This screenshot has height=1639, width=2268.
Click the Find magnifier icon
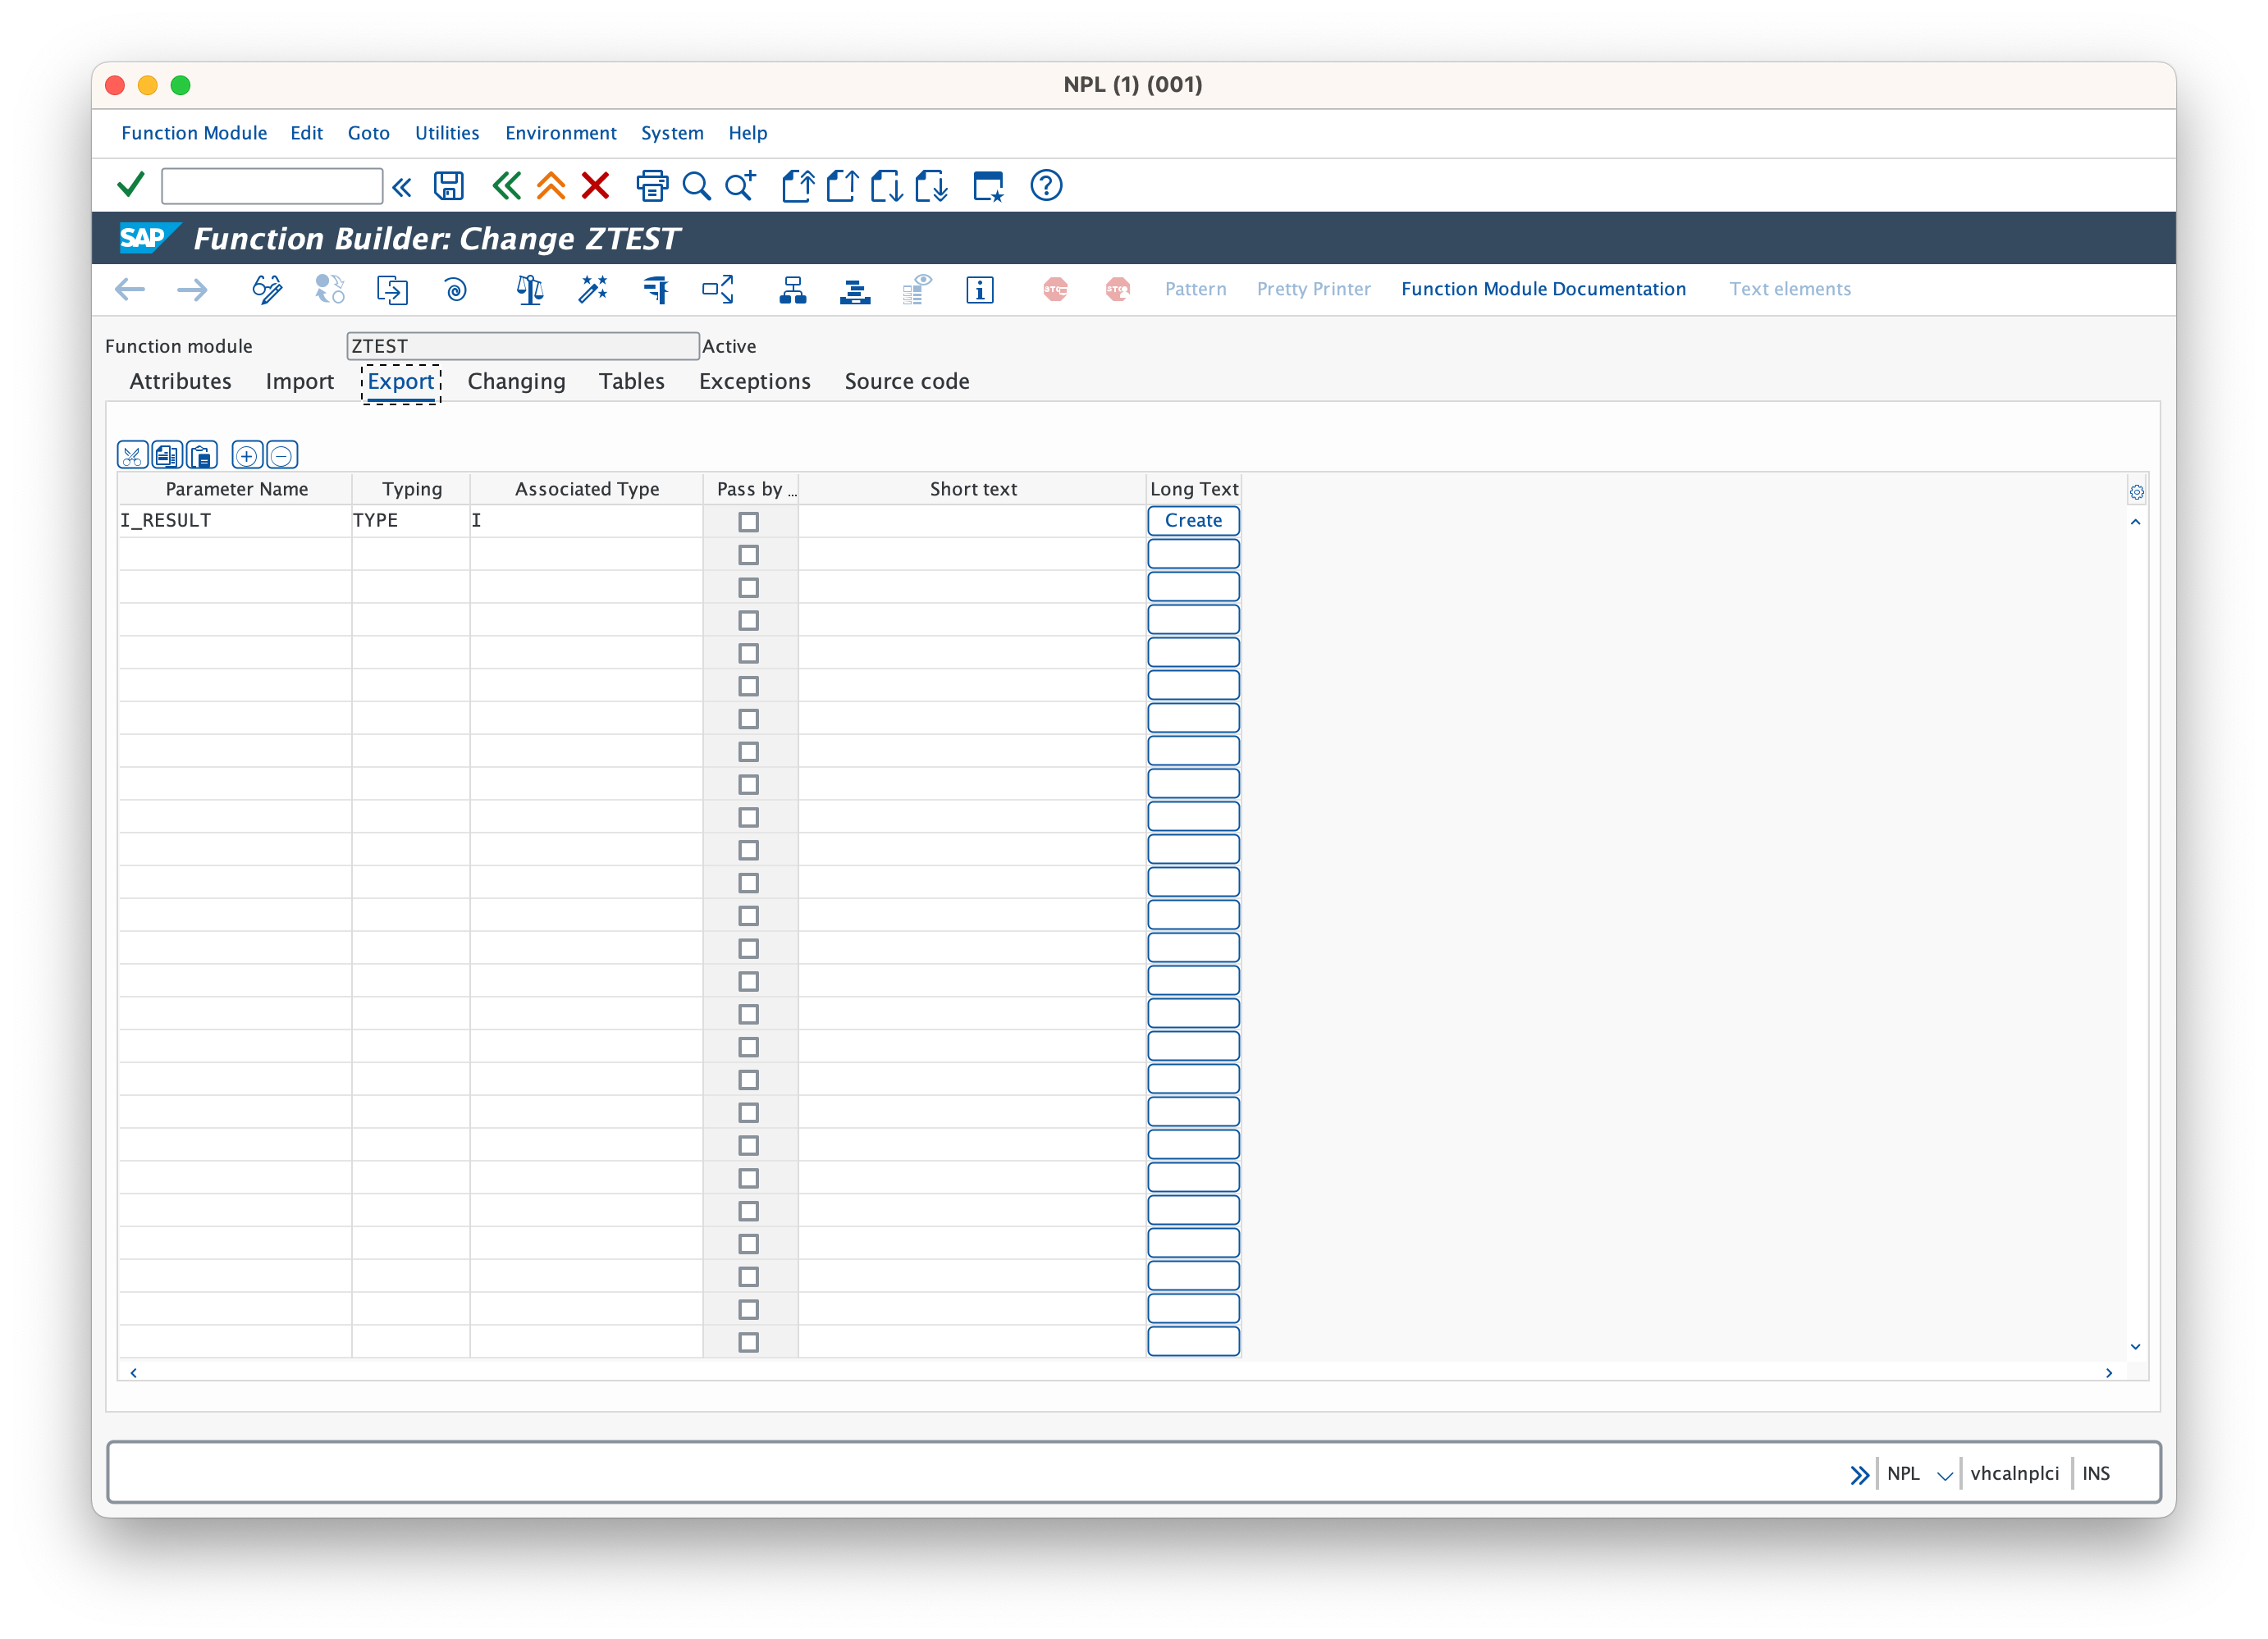(696, 186)
